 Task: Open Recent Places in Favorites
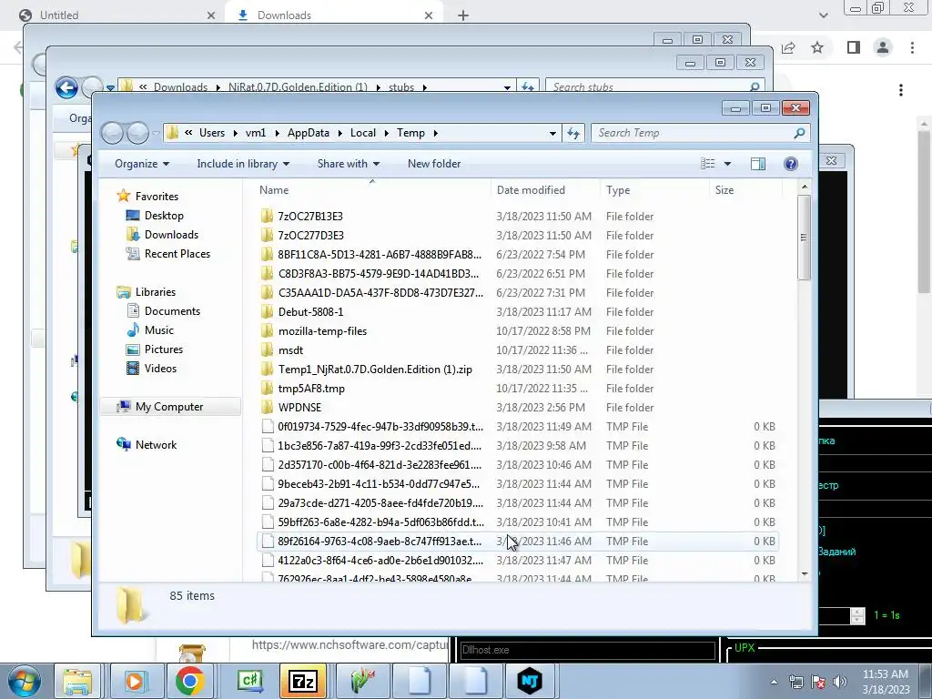click(177, 254)
